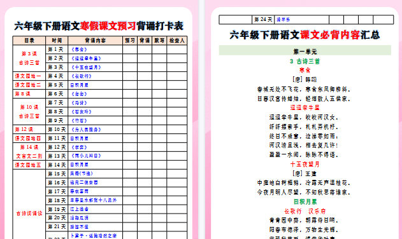Click the 第 12 课 catalog cell
This screenshot has width=402, height=239.
pyautogui.click(x=29, y=130)
